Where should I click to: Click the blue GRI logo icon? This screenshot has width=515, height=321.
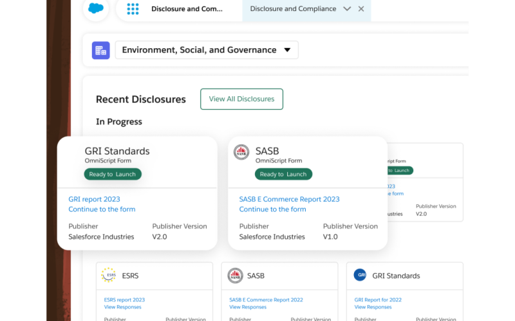(360, 275)
